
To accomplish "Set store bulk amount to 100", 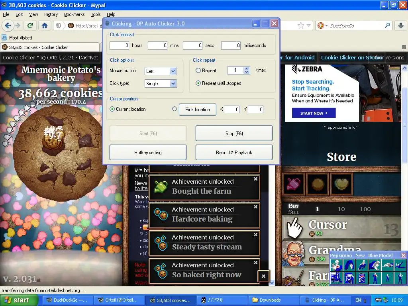I will coord(365,209).
